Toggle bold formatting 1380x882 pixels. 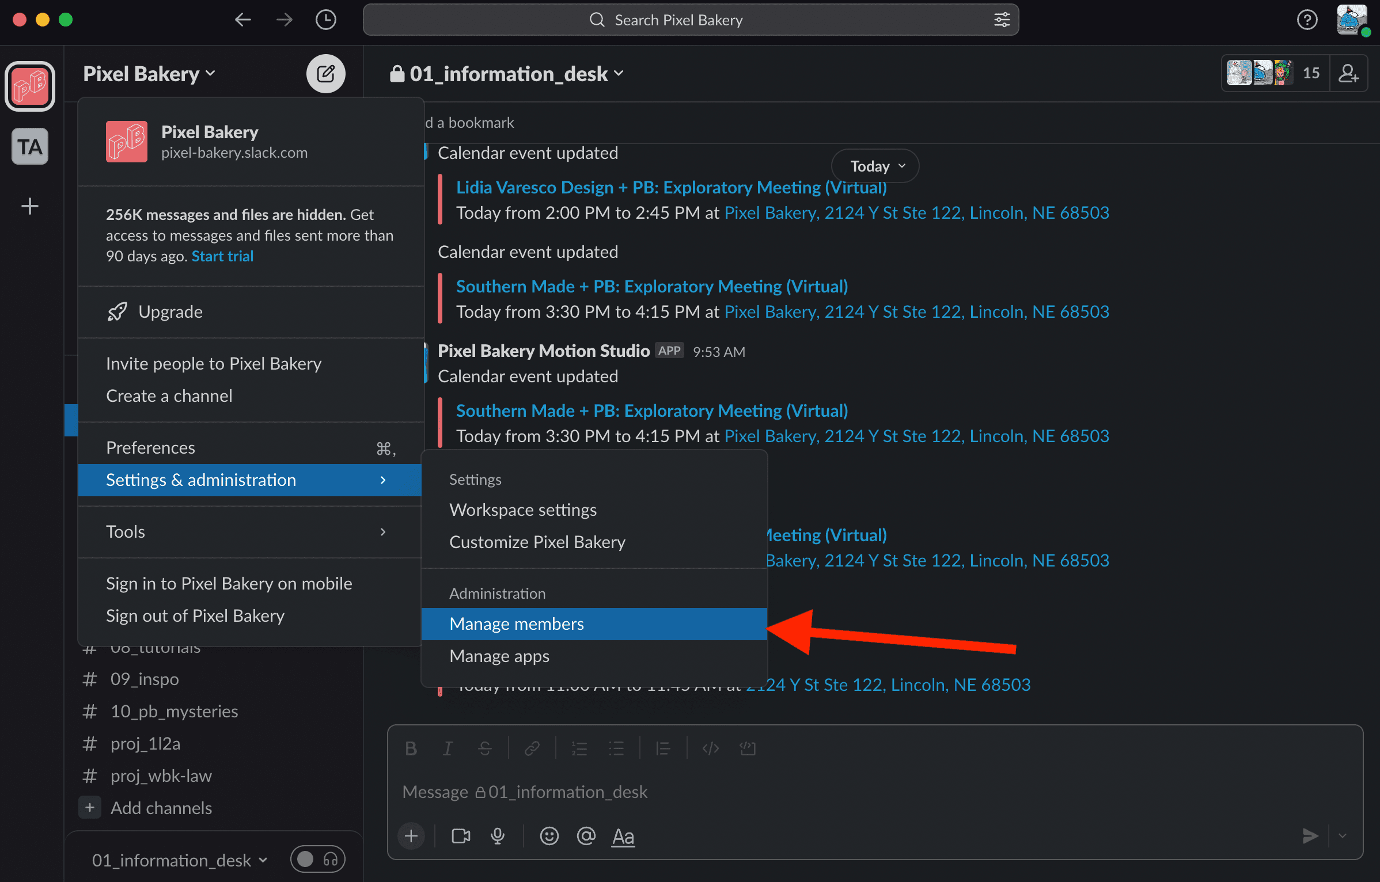(411, 748)
